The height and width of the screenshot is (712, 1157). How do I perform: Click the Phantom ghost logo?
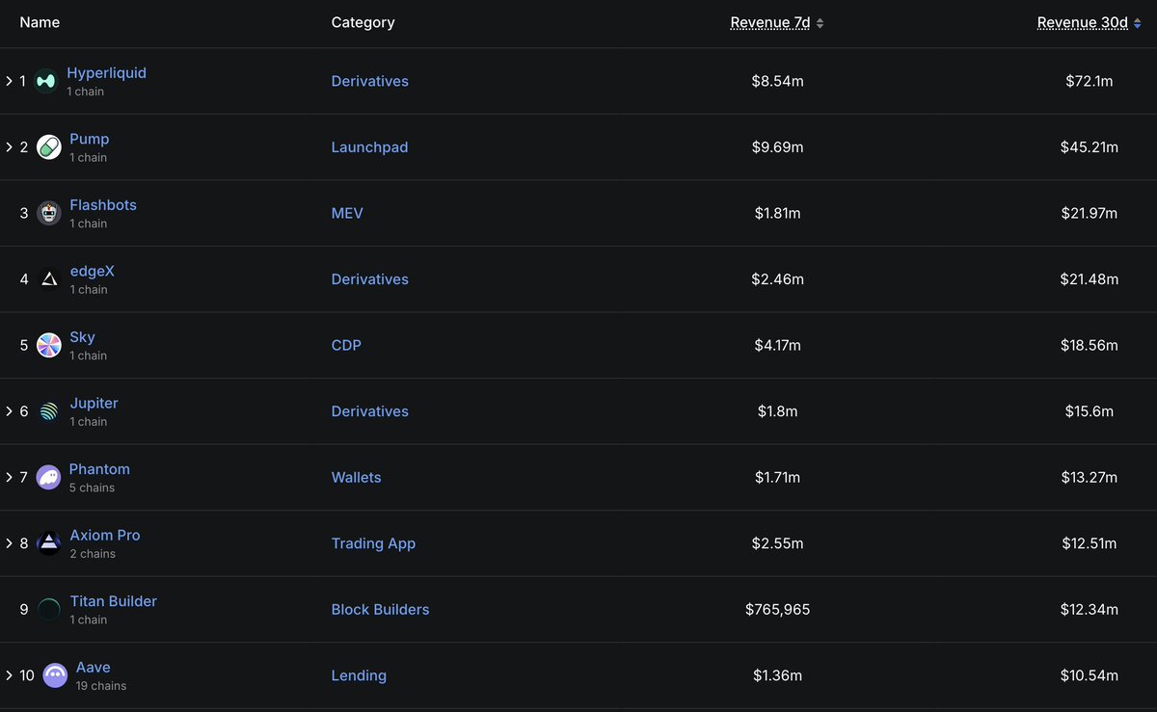[48, 478]
